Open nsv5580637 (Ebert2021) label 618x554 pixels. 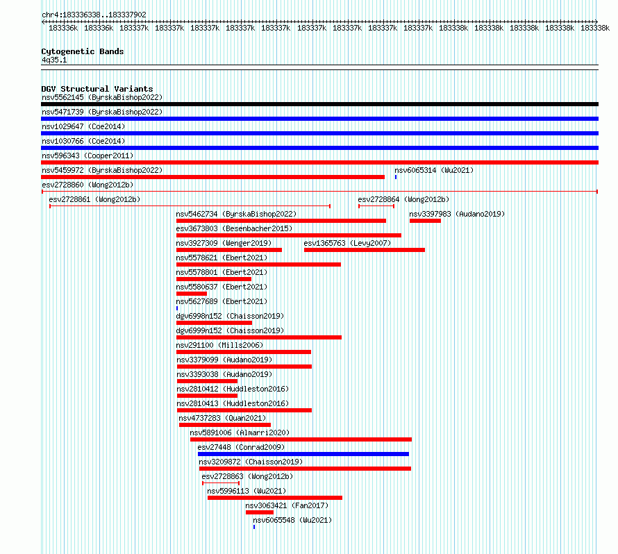(222, 287)
